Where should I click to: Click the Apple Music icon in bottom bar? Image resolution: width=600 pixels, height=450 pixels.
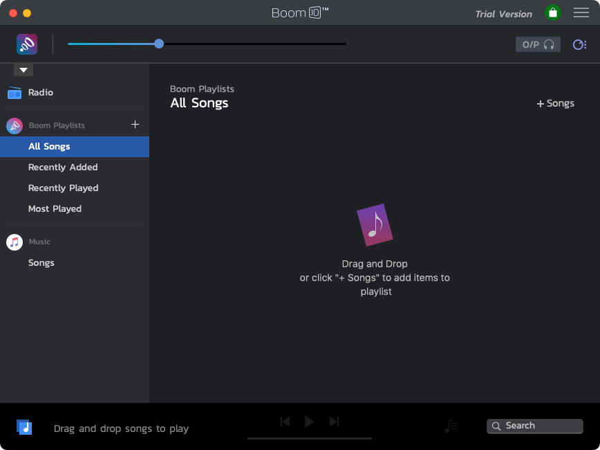point(24,427)
